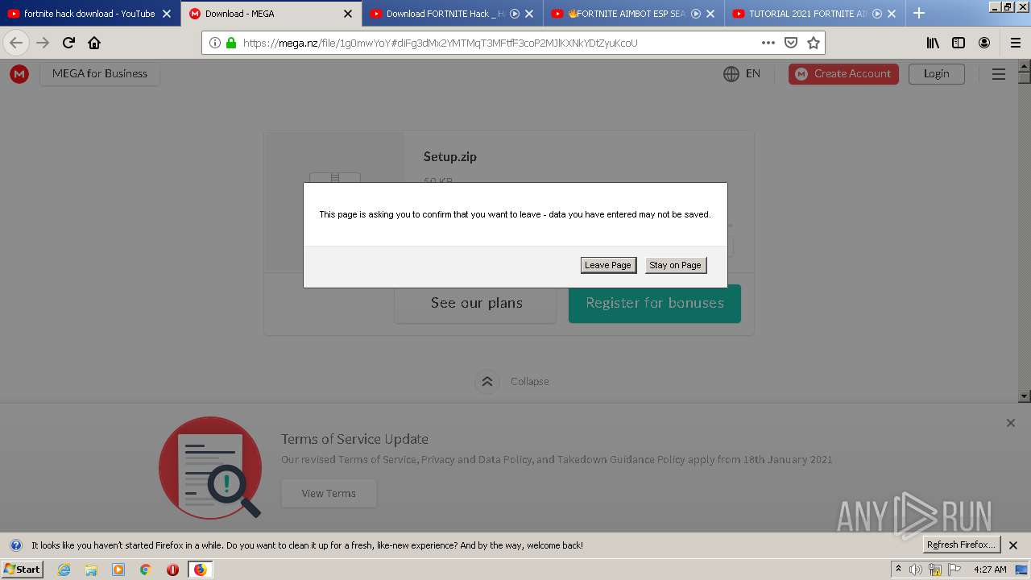Click the site information icon in address bar

[x=215, y=43]
